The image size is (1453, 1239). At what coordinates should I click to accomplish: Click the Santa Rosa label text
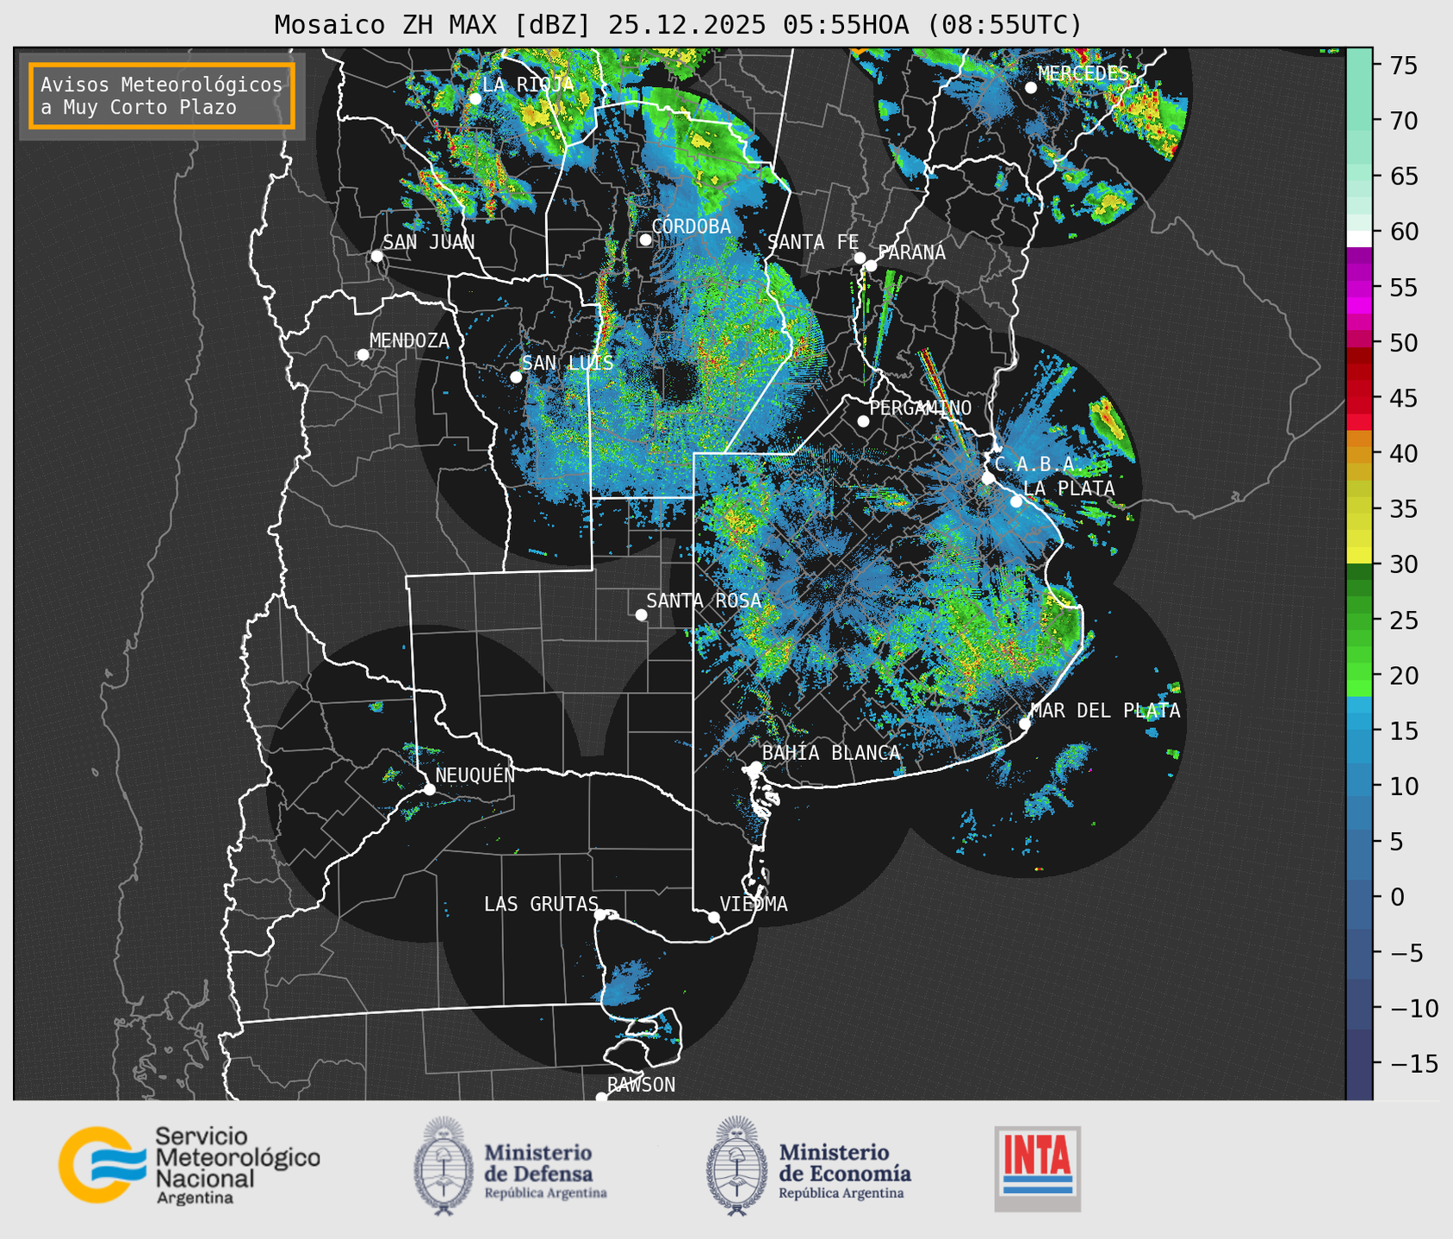pyautogui.click(x=704, y=601)
